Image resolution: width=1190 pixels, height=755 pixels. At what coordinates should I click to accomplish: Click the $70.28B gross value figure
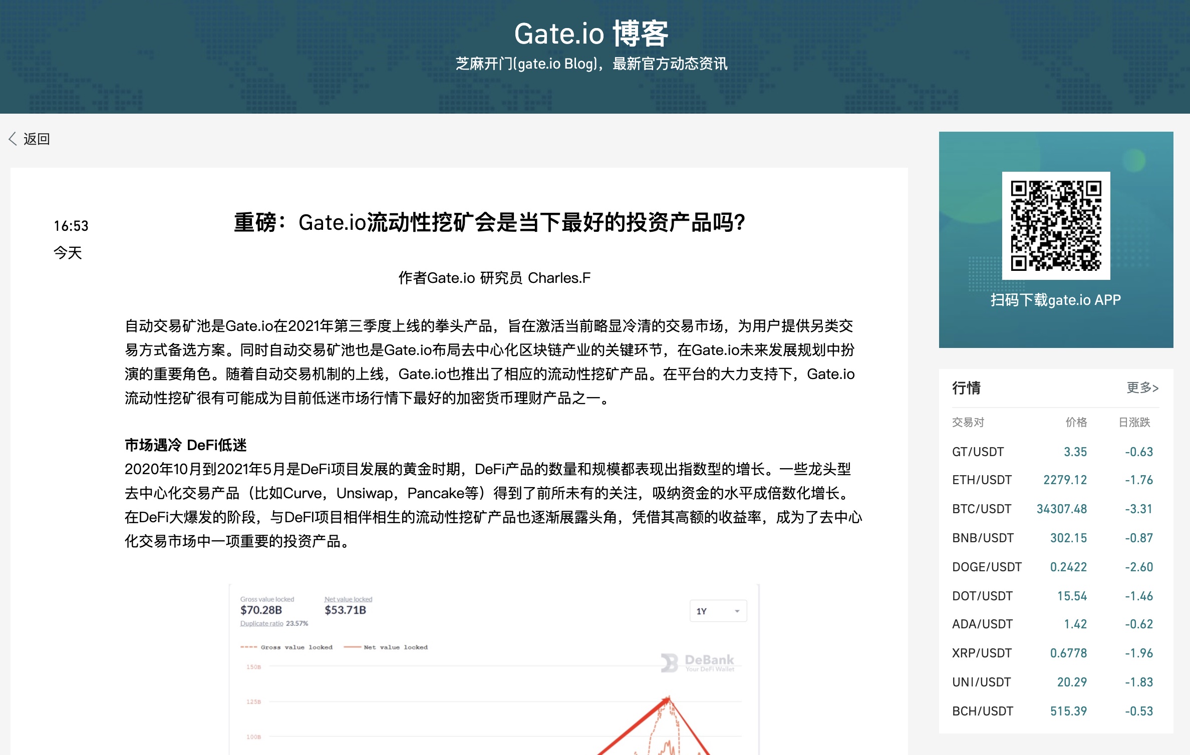261,610
